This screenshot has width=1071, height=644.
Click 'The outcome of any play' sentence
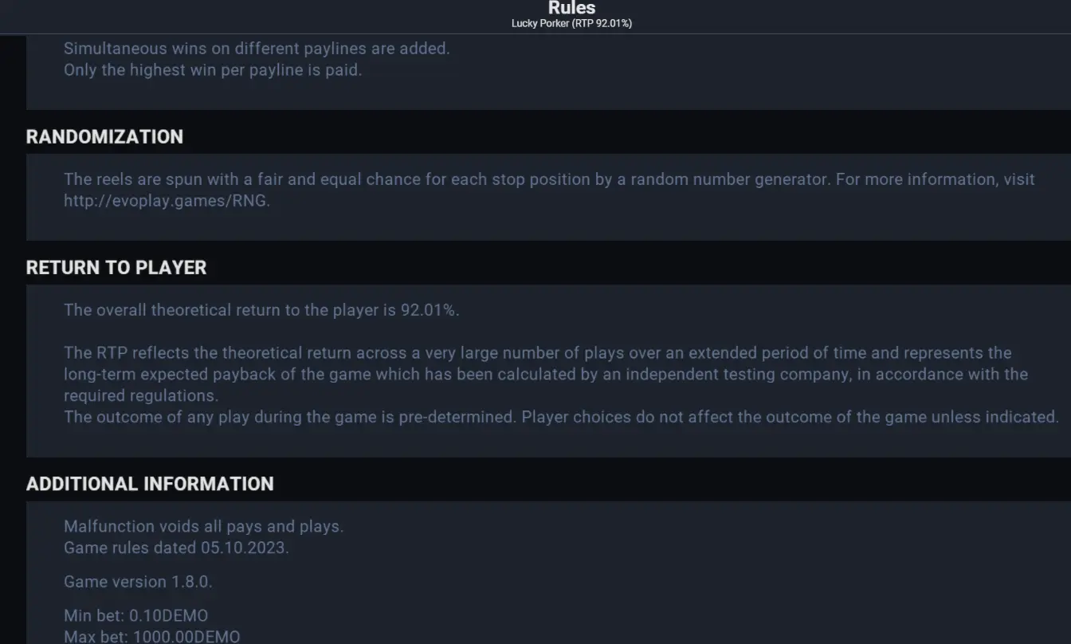click(561, 417)
